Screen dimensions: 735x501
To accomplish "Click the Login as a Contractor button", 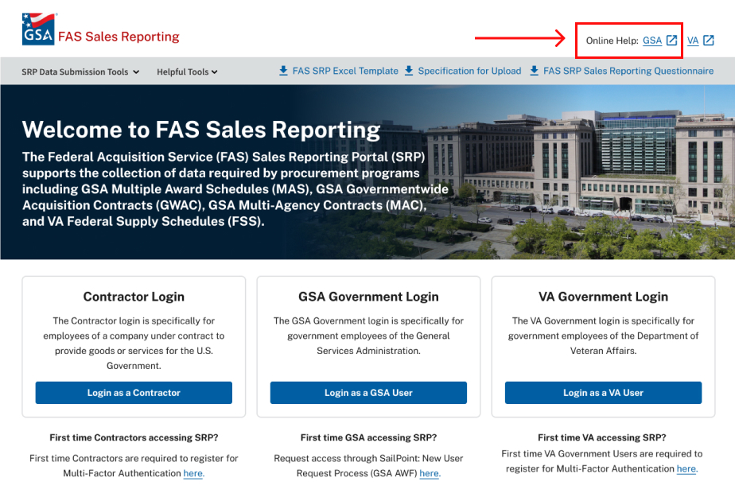I will [x=134, y=393].
